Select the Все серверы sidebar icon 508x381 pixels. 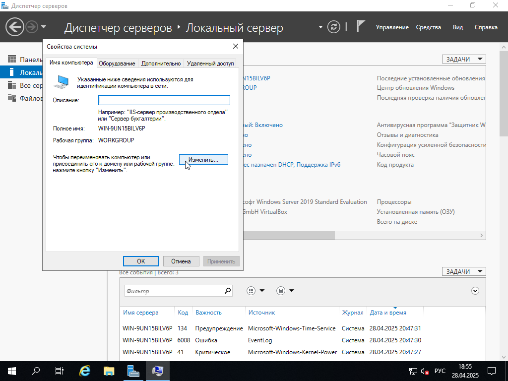click(12, 85)
